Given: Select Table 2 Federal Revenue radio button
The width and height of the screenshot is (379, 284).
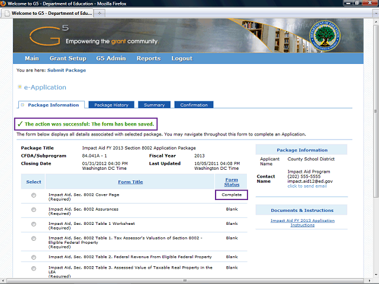Looking at the screenshot, I should (33, 257).
